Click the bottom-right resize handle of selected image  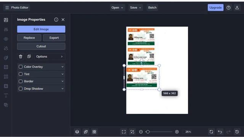(x=159, y=89)
